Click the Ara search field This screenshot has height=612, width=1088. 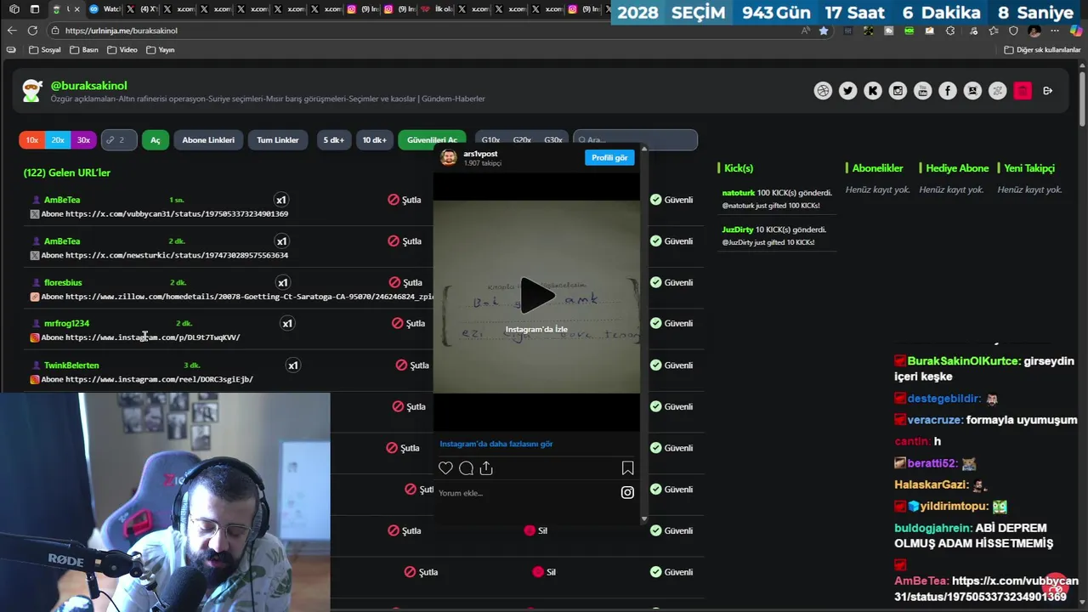(636, 140)
